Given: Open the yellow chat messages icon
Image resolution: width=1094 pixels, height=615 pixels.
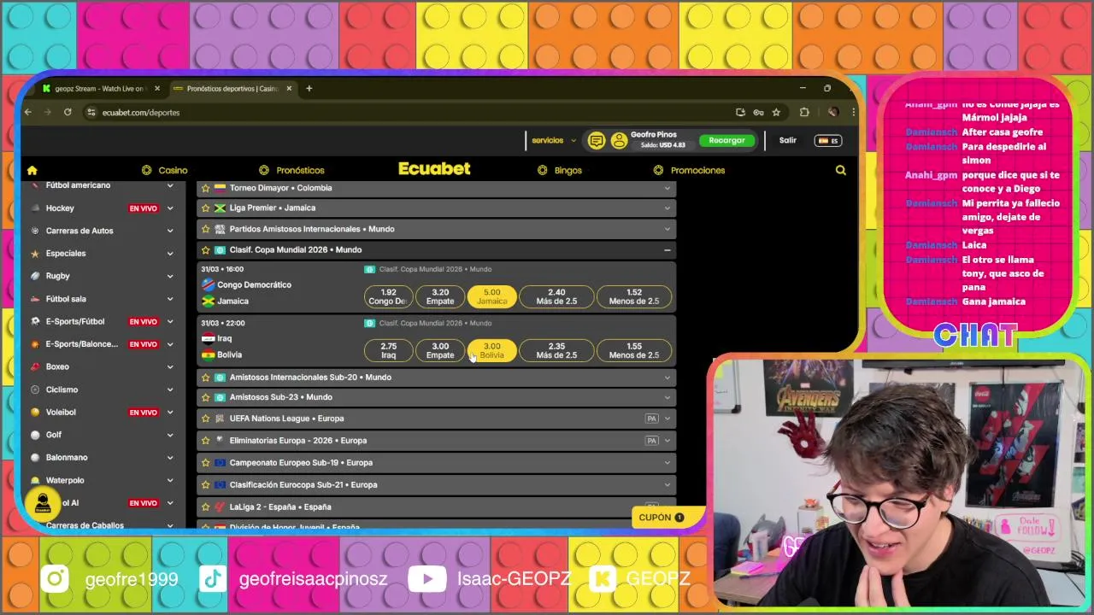Looking at the screenshot, I should coord(597,141).
